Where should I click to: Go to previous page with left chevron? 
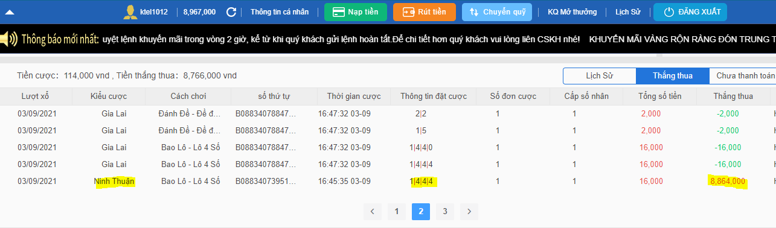pos(373,211)
